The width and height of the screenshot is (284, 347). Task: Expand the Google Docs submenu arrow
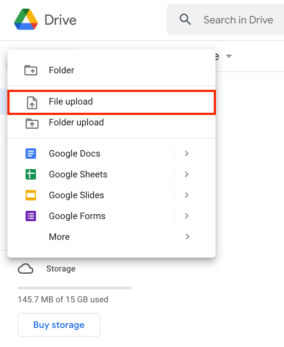tap(187, 154)
